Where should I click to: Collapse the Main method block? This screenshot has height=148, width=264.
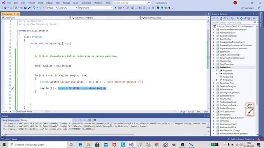pyautogui.click(x=17, y=44)
